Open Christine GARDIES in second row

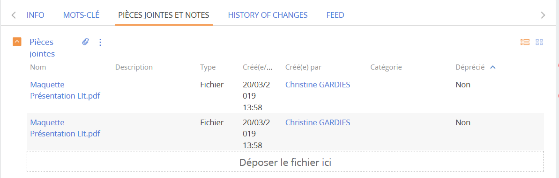click(318, 122)
